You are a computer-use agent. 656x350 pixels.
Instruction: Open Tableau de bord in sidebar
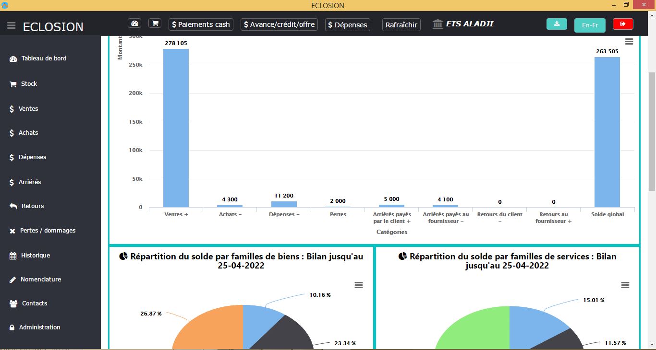click(x=43, y=58)
